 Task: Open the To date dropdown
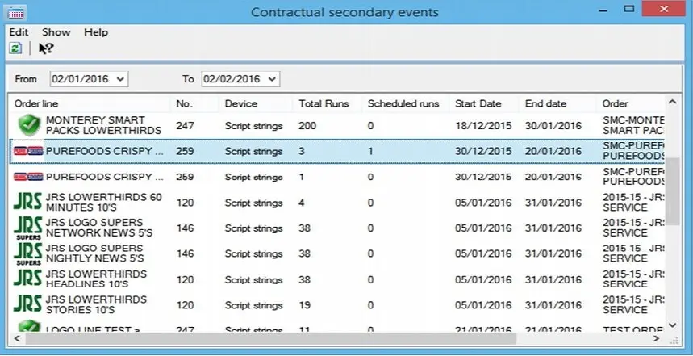click(x=272, y=79)
